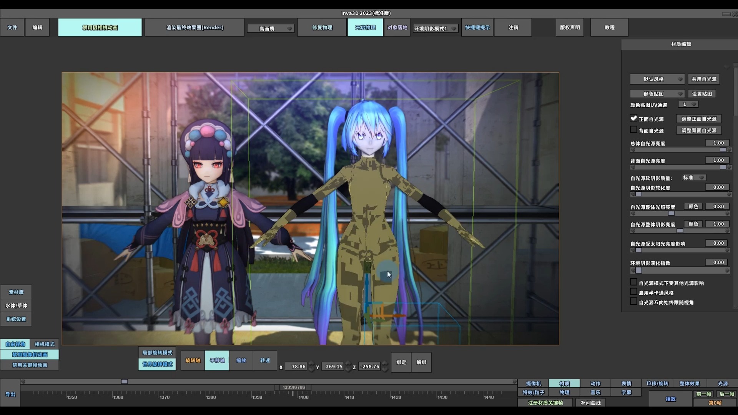Click 调整正面自光源 button
The image size is (738, 415).
pyautogui.click(x=699, y=119)
